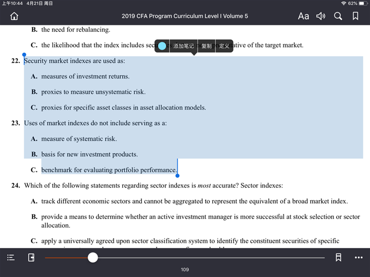Viewport: 370px width, 277px height.
Task: Click answer 'apply a universally agreed upon sector'
Action: [x=190, y=241]
